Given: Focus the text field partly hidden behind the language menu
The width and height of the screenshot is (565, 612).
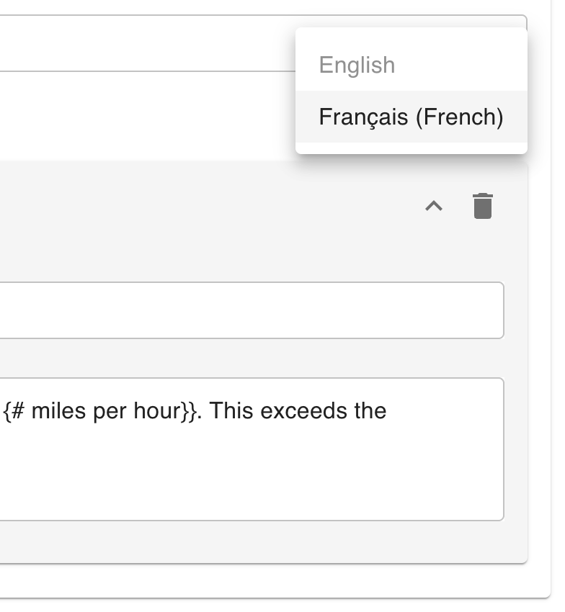Looking at the screenshot, I should [x=144, y=43].
